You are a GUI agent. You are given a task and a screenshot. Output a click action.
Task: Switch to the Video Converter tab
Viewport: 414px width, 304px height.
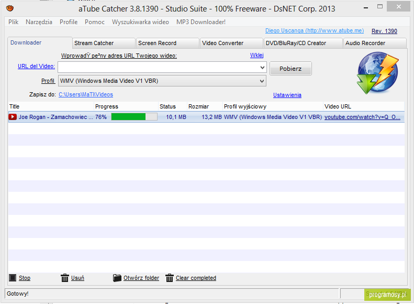[x=231, y=43]
